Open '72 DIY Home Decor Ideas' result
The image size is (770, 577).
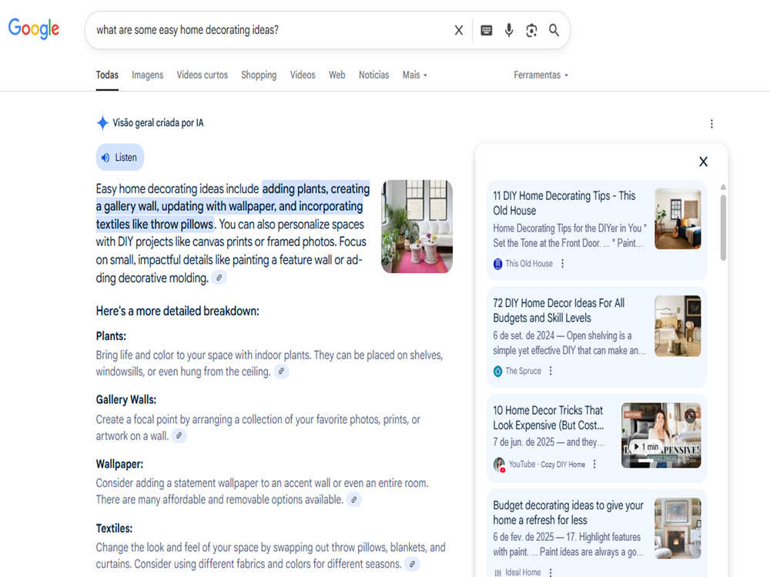point(559,311)
